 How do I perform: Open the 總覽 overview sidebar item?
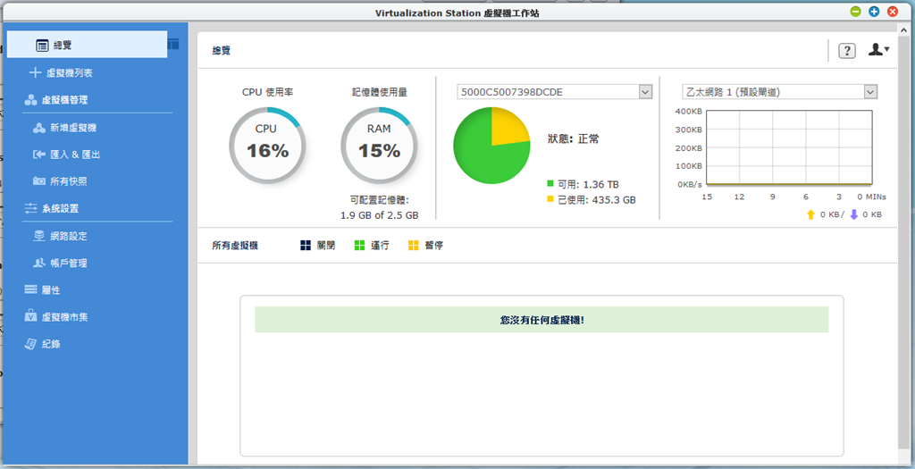tap(87, 45)
